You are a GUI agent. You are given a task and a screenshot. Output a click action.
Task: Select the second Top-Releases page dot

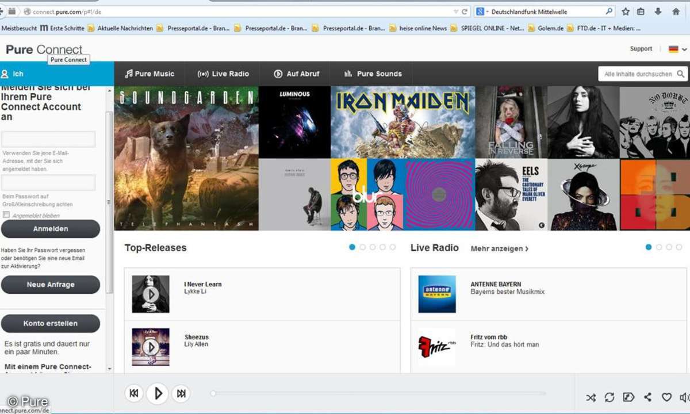(x=362, y=247)
